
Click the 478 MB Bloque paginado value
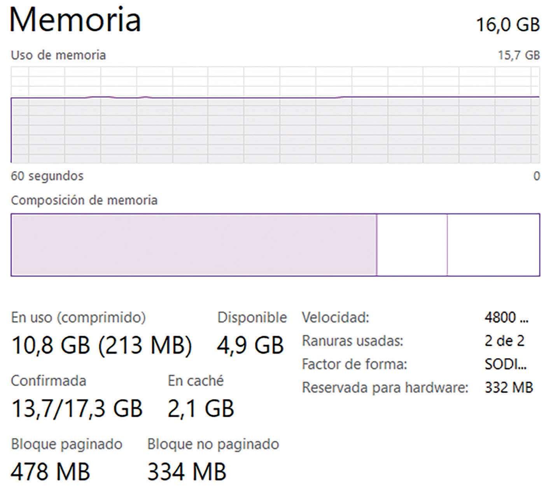pyautogui.click(x=50, y=471)
